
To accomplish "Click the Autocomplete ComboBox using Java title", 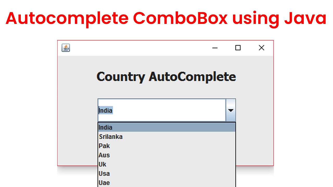I will pyautogui.click(x=166, y=19).
